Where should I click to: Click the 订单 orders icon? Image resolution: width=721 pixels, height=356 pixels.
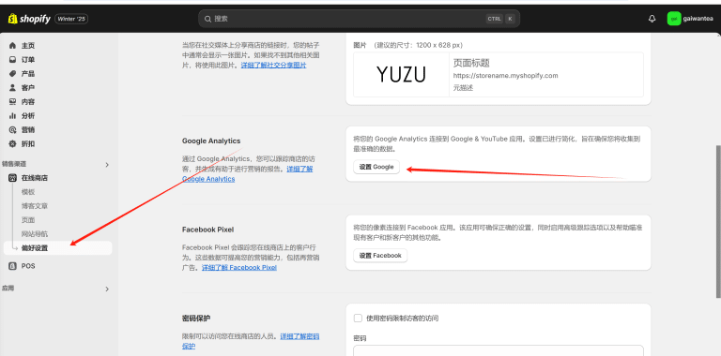(x=12, y=60)
